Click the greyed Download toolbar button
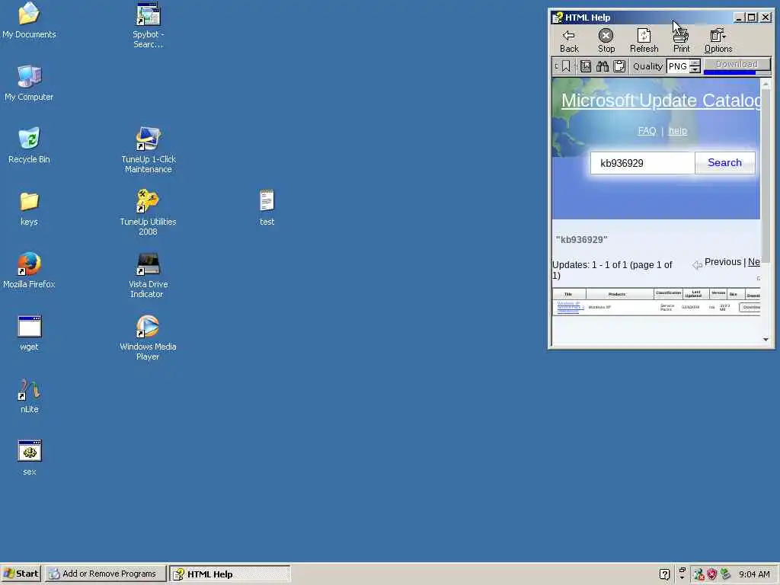 tap(737, 64)
